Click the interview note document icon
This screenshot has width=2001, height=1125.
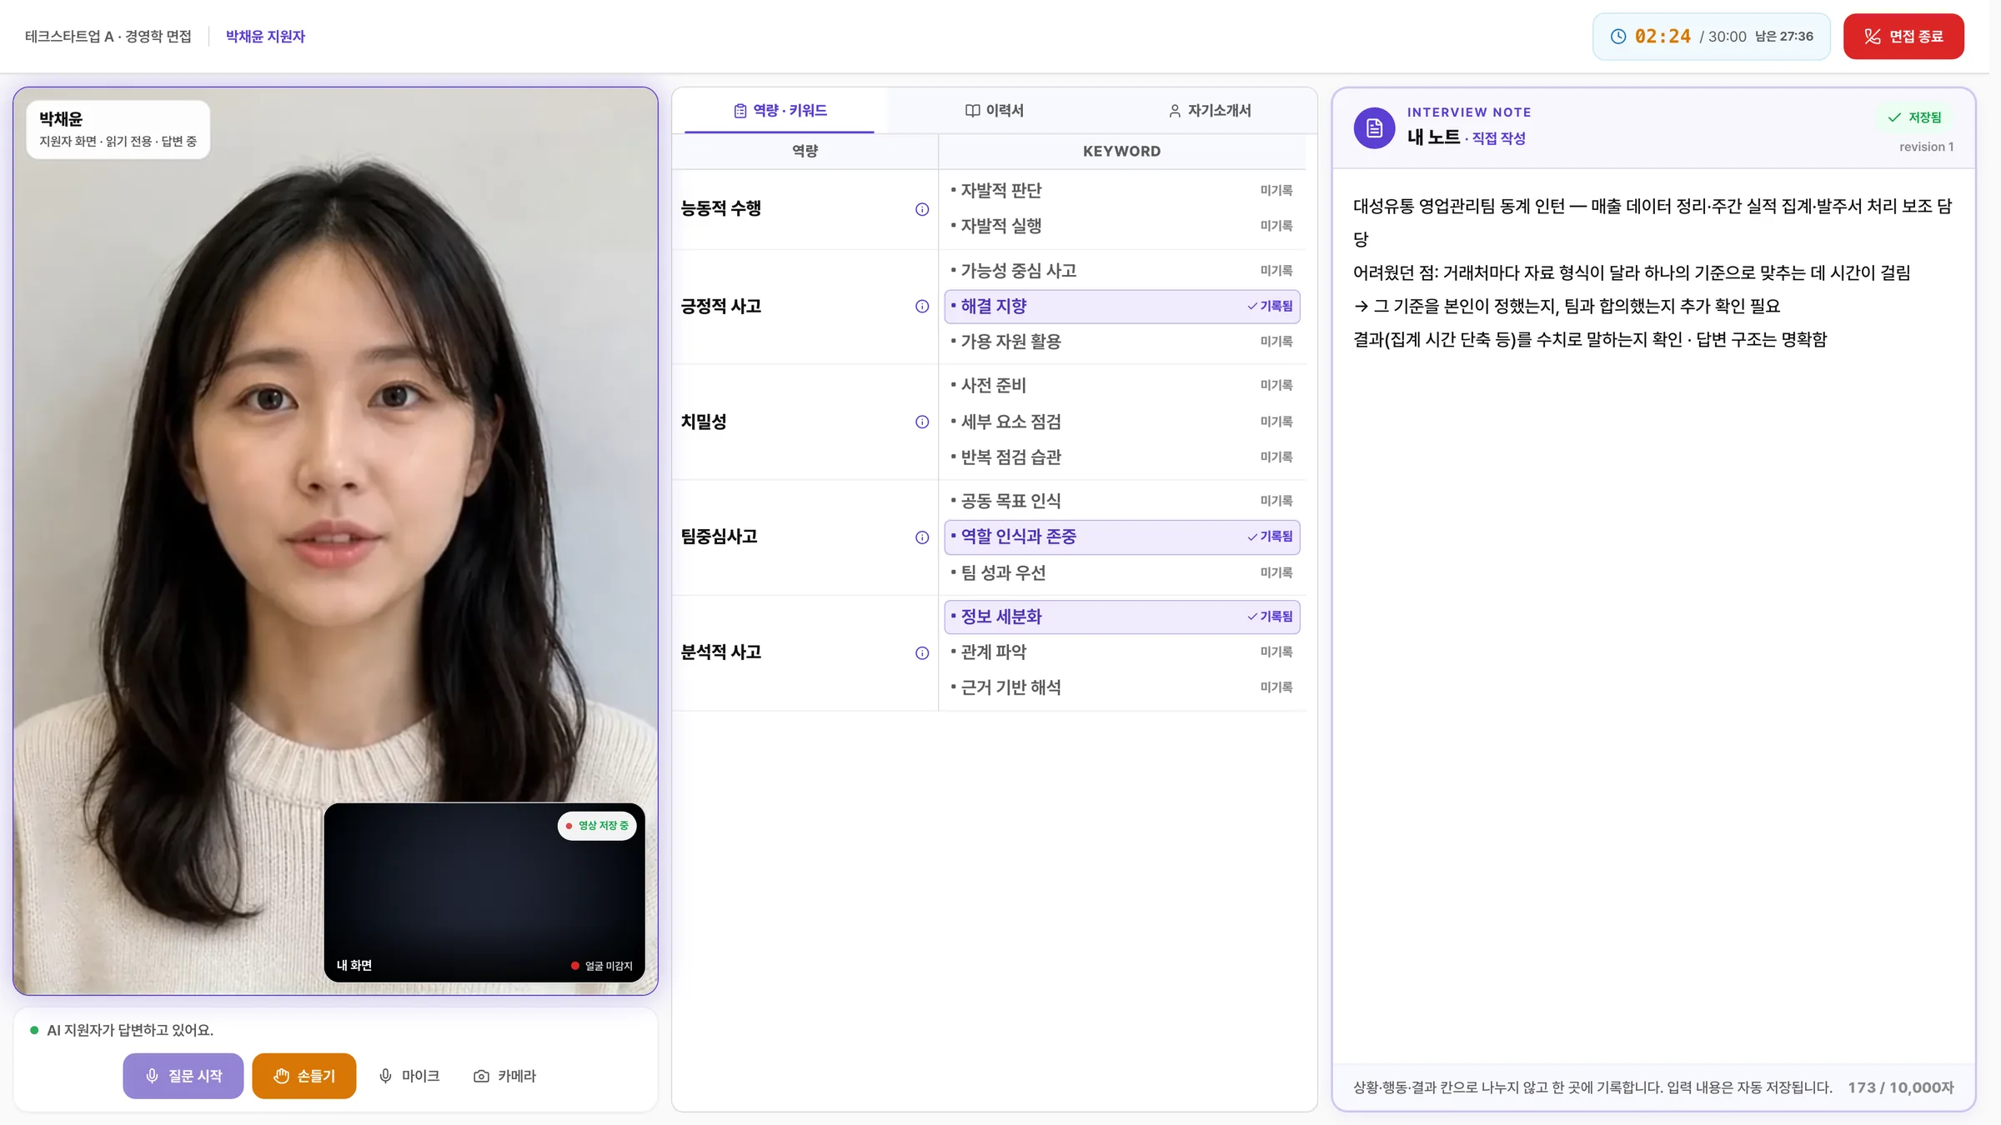pos(1374,128)
